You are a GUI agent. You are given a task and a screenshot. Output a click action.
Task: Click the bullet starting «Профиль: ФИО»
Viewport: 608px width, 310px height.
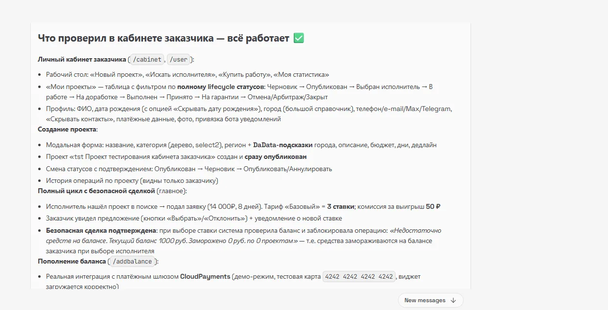click(x=249, y=114)
